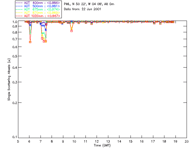192x153 pixels.
Task: Click the AOT 1020nm legend entry
Action: pos(38,16)
